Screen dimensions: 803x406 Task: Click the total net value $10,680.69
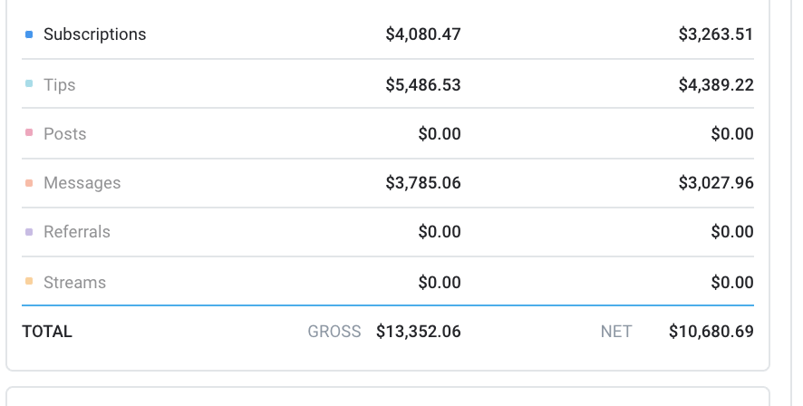point(711,332)
